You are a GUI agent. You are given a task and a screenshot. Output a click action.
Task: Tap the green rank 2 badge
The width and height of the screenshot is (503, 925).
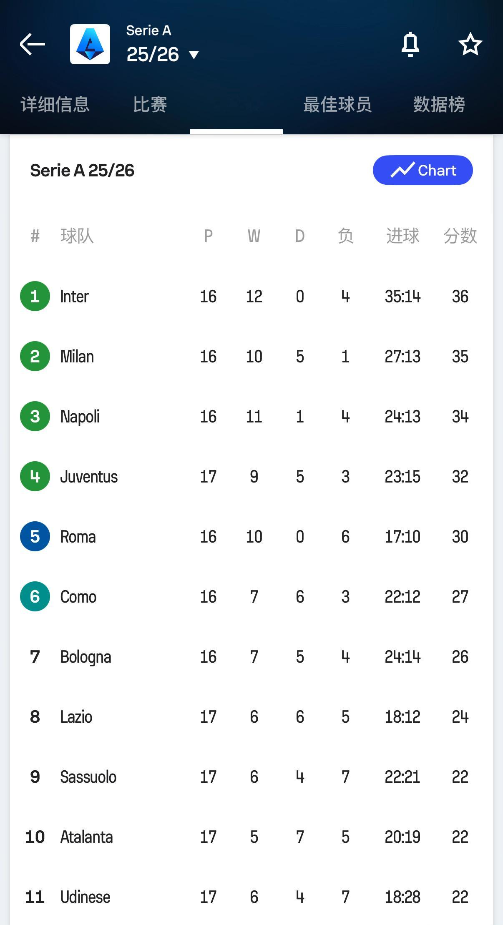(x=35, y=357)
